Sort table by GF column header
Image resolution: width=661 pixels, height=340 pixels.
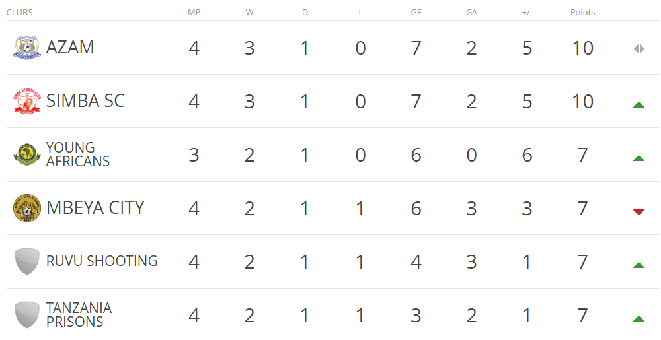pos(416,12)
